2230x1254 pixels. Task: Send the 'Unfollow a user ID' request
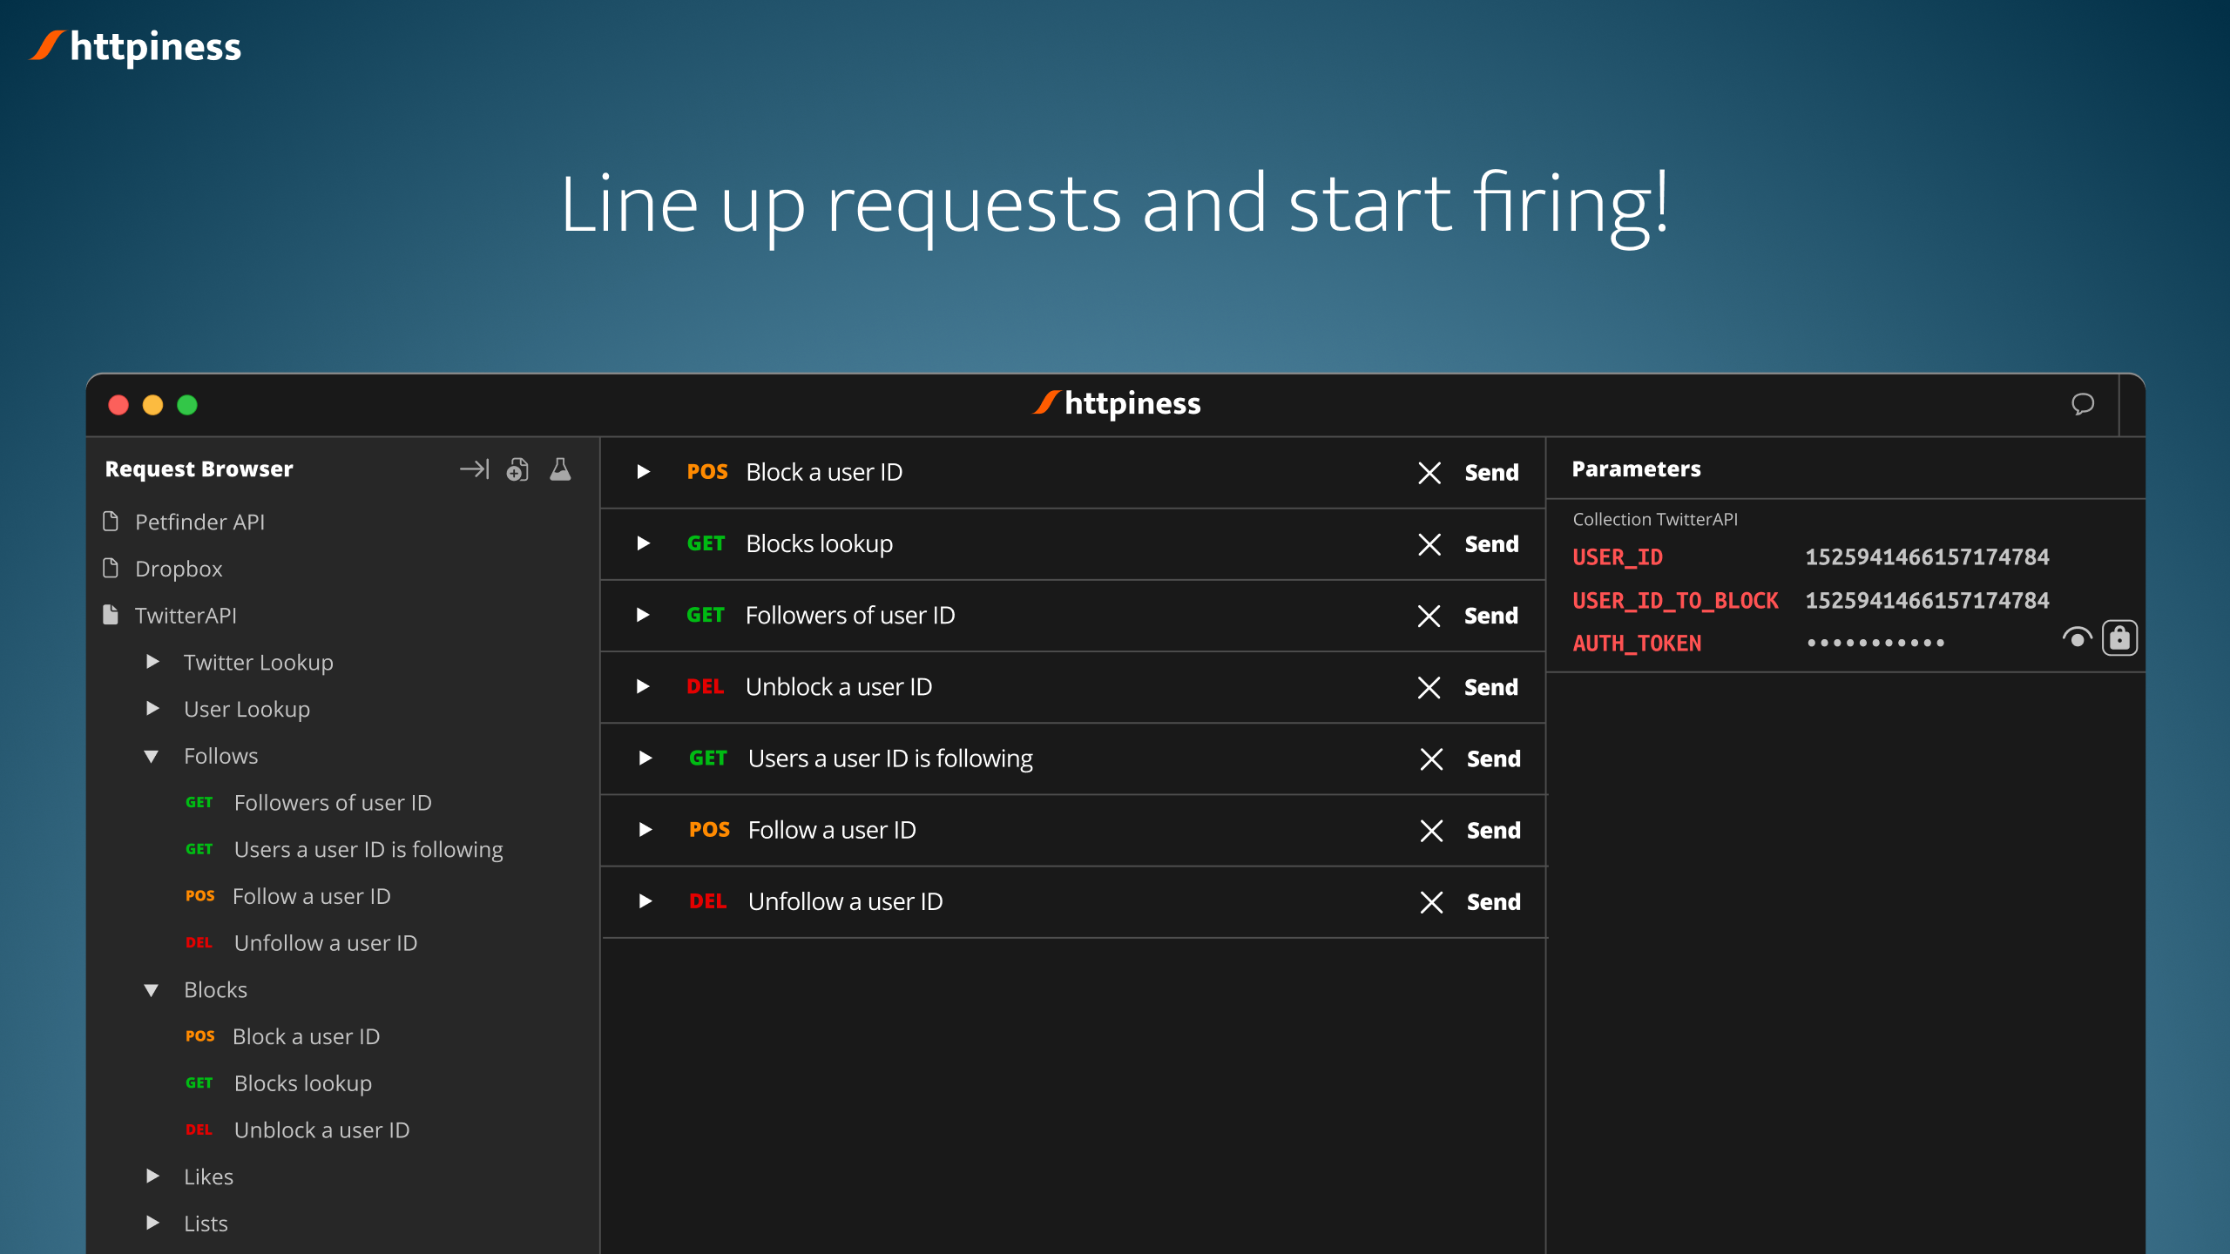click(1493, 901)
